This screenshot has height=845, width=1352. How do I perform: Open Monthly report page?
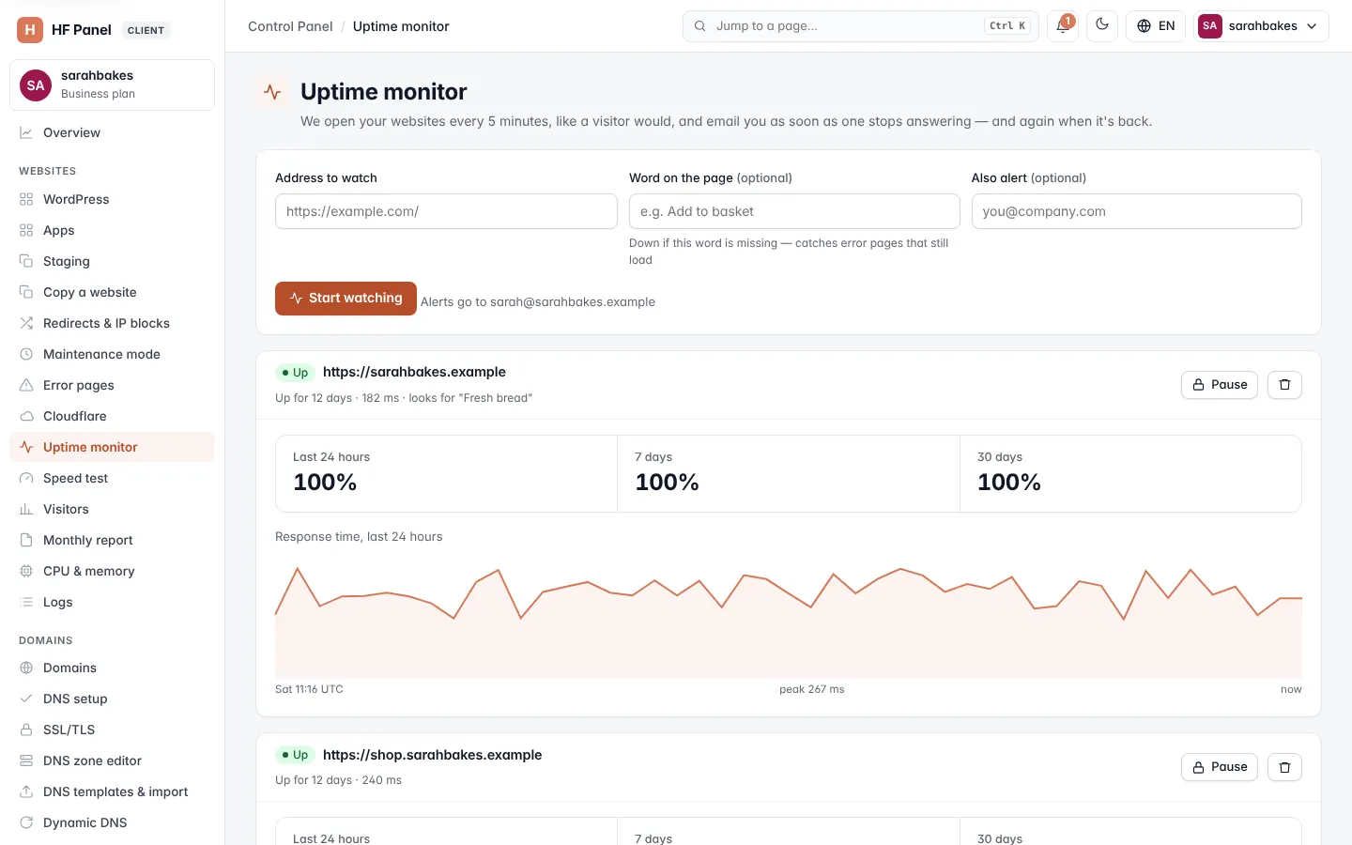[x=112, y=540]
